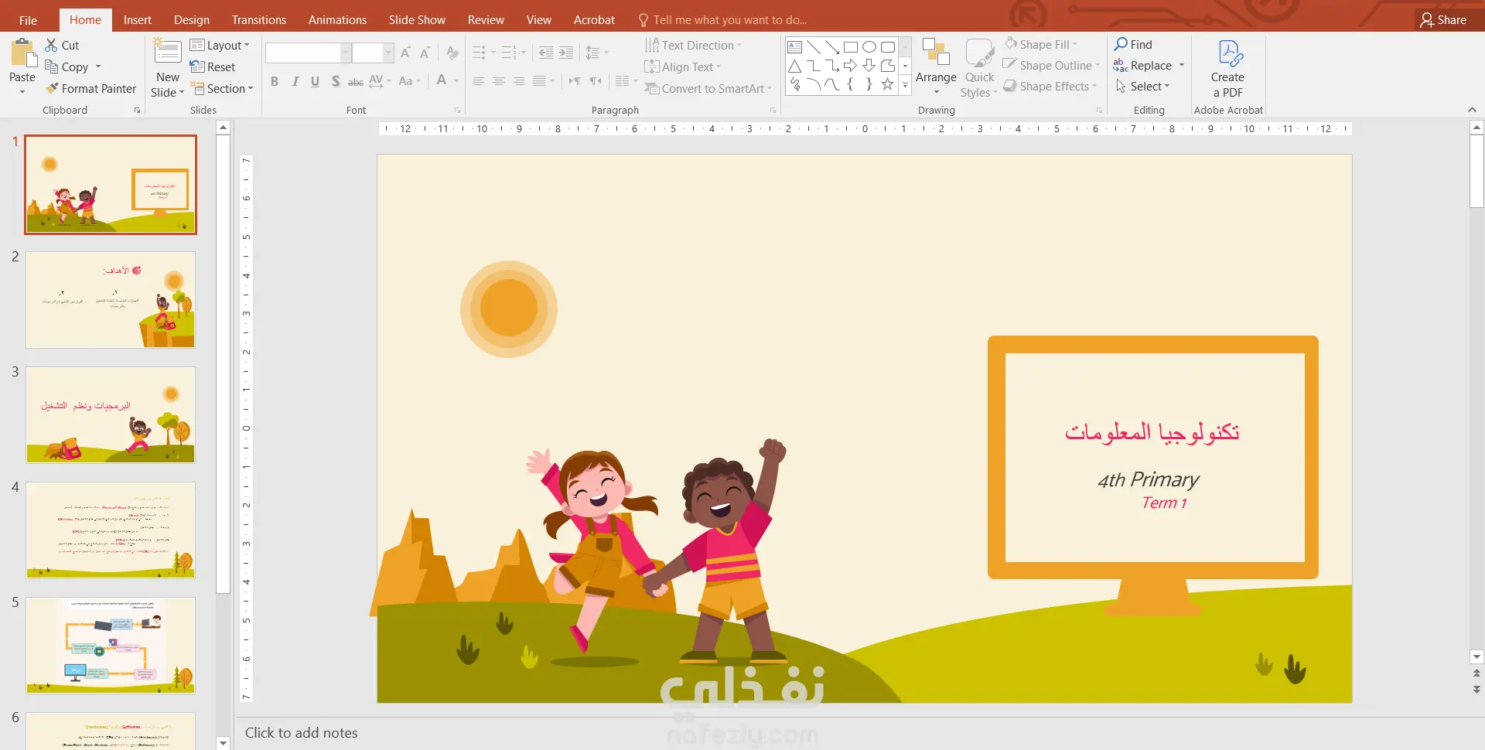
Task: Toggle Italic text formatting
Action: (x=295, y=81)
